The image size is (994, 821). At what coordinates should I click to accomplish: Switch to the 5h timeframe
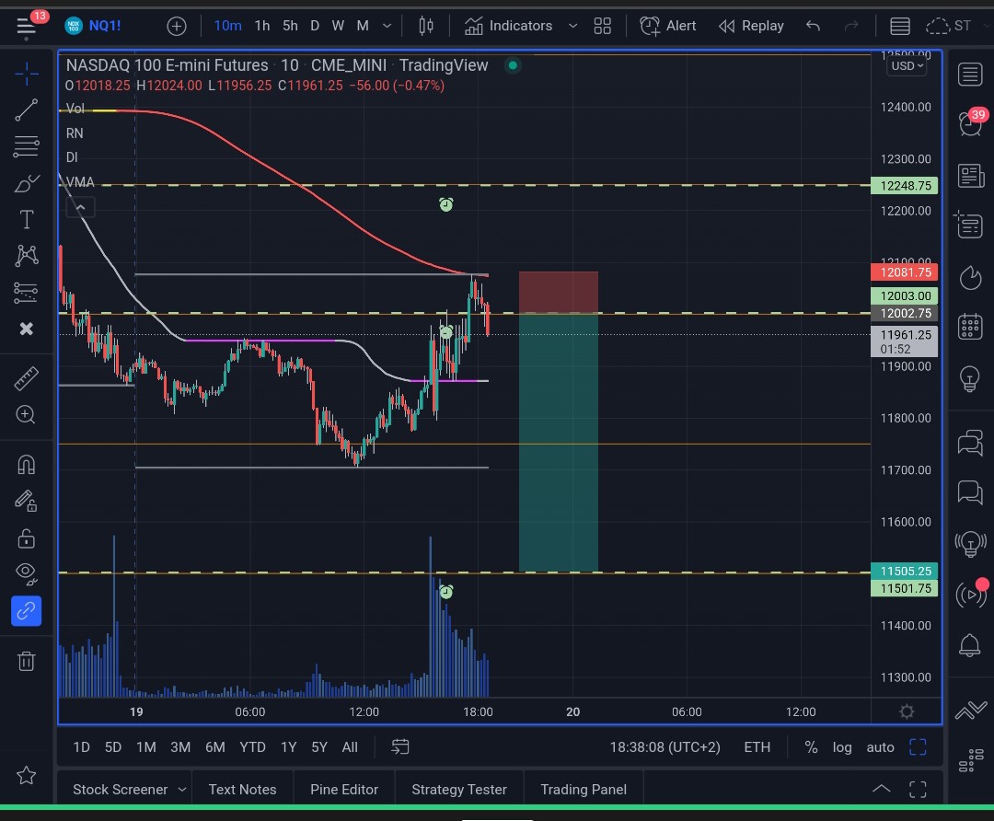290,26
